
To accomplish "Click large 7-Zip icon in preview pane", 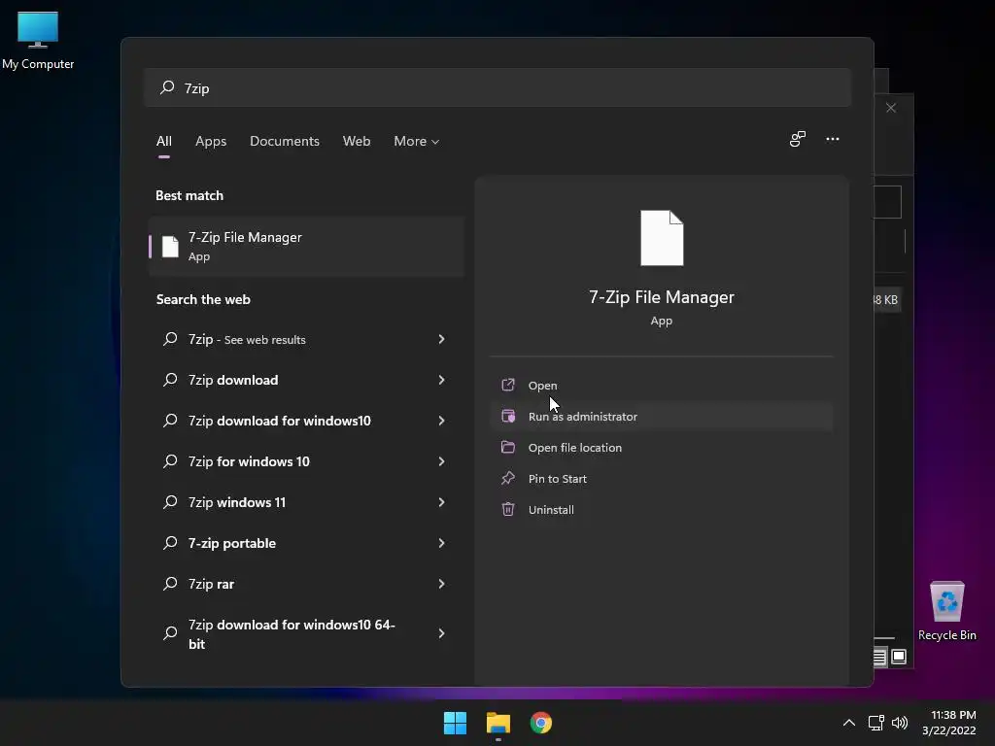I will pyautogui.click(x=662, y=238).
